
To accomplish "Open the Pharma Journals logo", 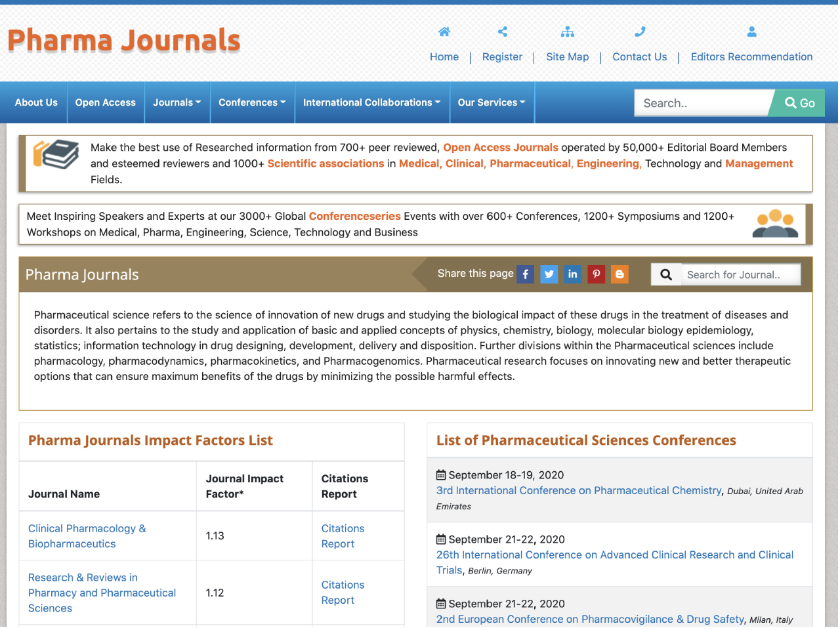I will (124, 40).
